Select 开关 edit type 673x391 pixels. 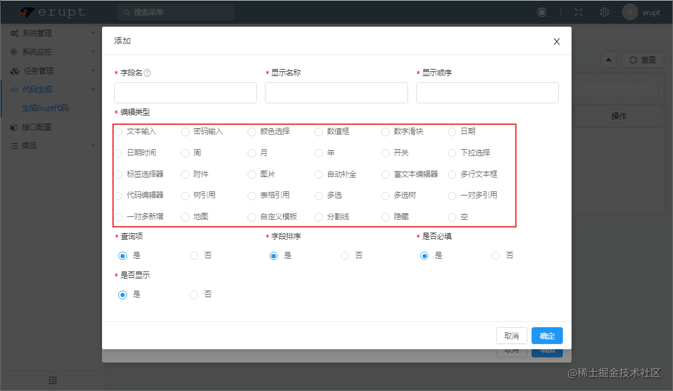click(x=385, y=153)
